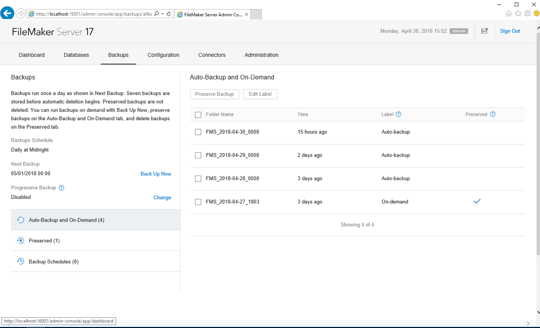Check the FMS_2018-04-27_1803 backup checkbox

point(198,202)
